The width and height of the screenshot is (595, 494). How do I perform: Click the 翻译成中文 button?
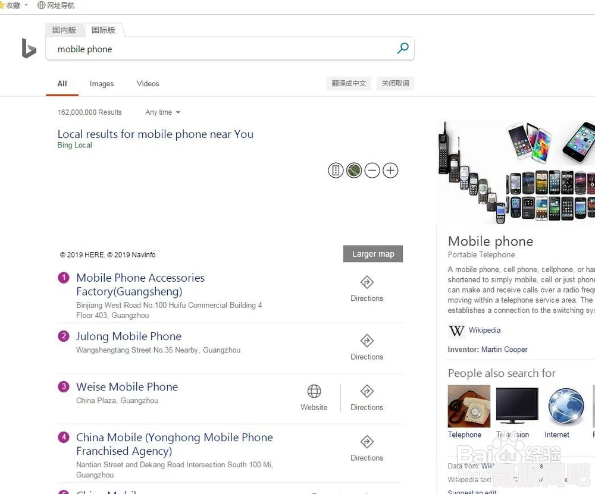tap(349, 83)
